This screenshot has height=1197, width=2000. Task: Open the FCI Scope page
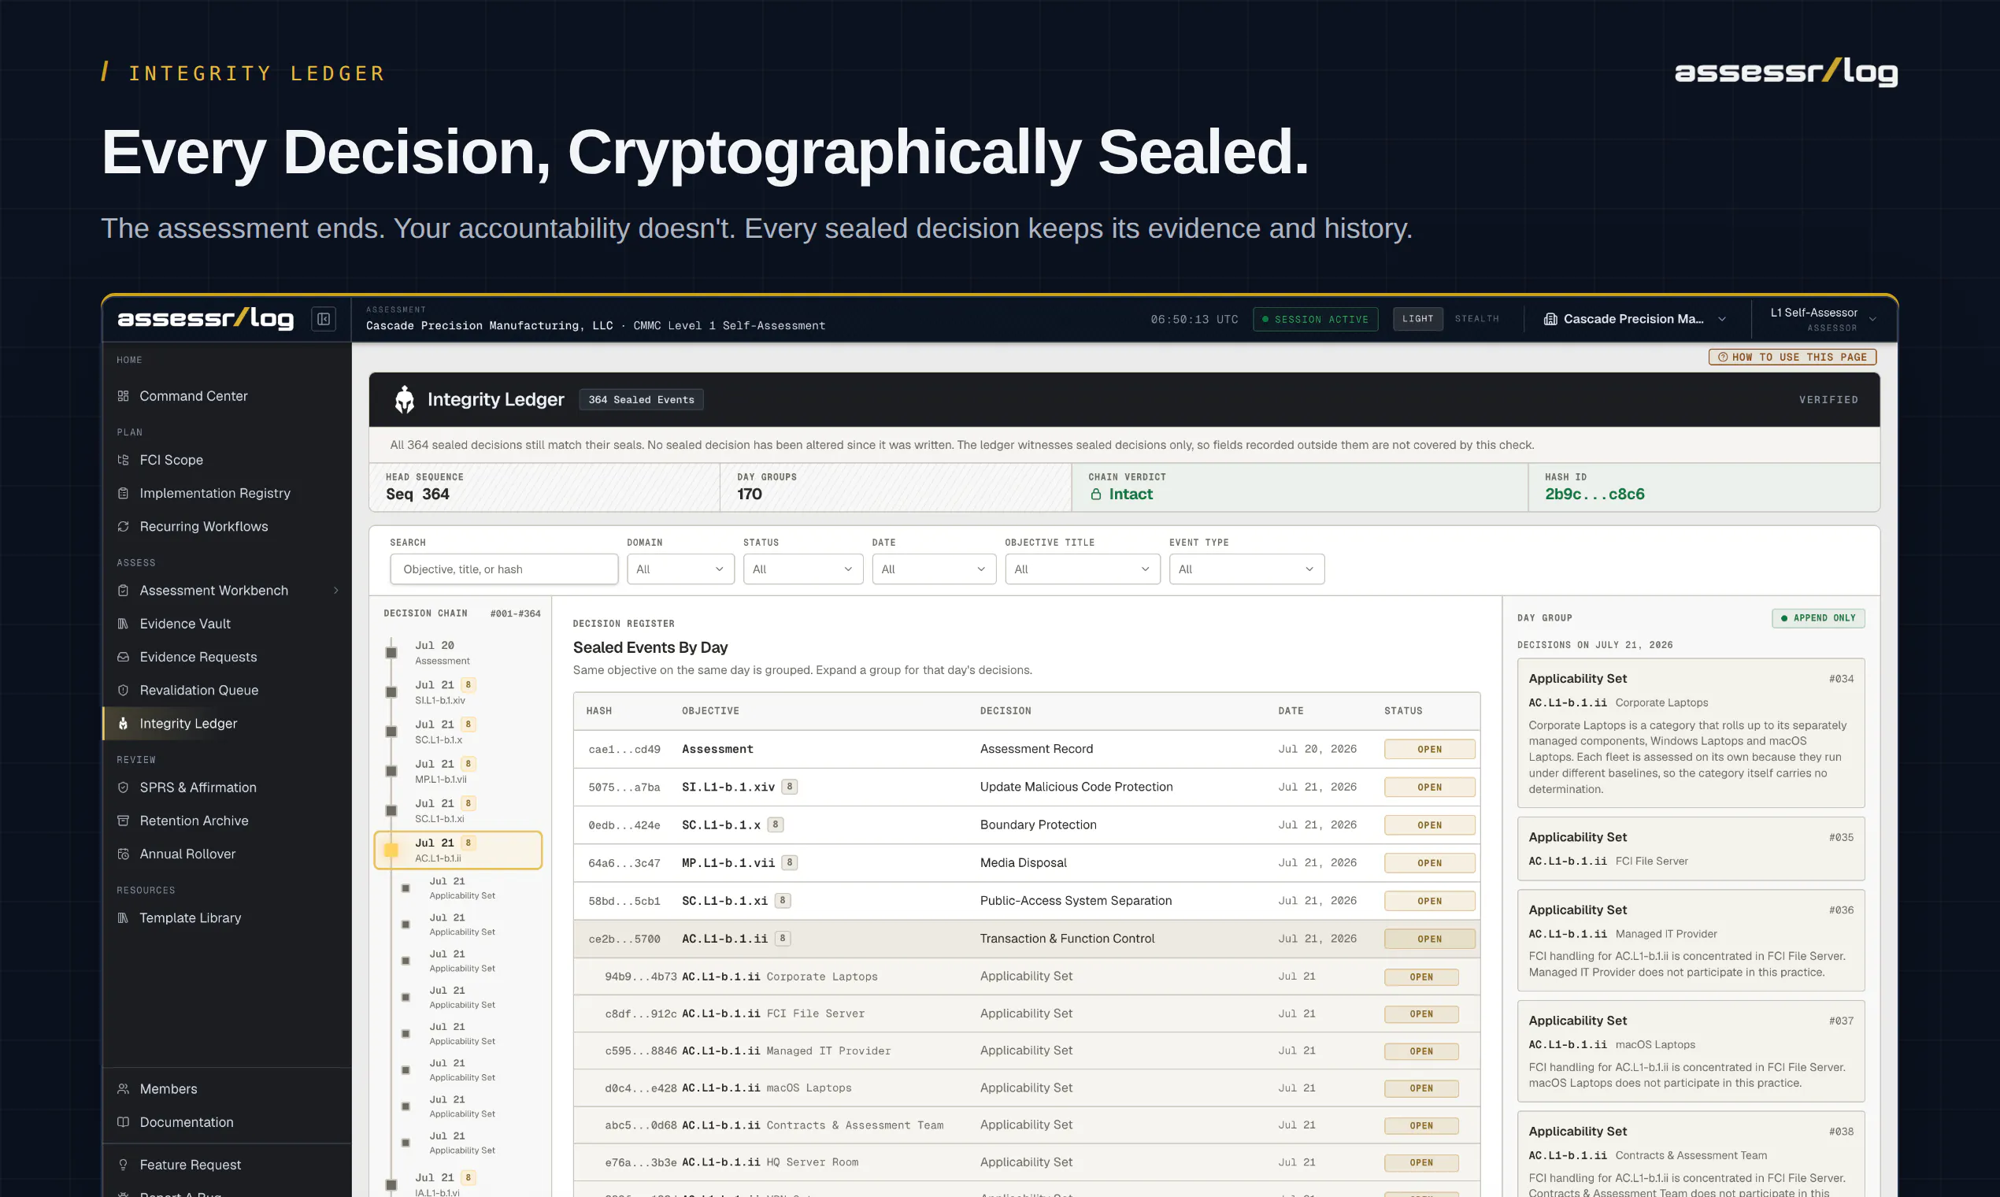click(171, 460)
